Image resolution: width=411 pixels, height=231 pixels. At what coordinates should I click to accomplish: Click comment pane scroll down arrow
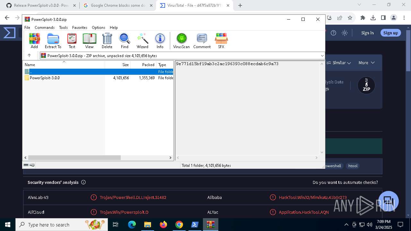pos(322,152)
